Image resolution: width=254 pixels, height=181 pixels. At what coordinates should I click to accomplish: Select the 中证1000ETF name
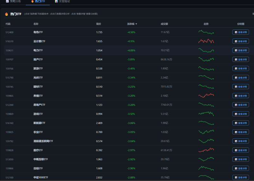[x=41, y=178]
